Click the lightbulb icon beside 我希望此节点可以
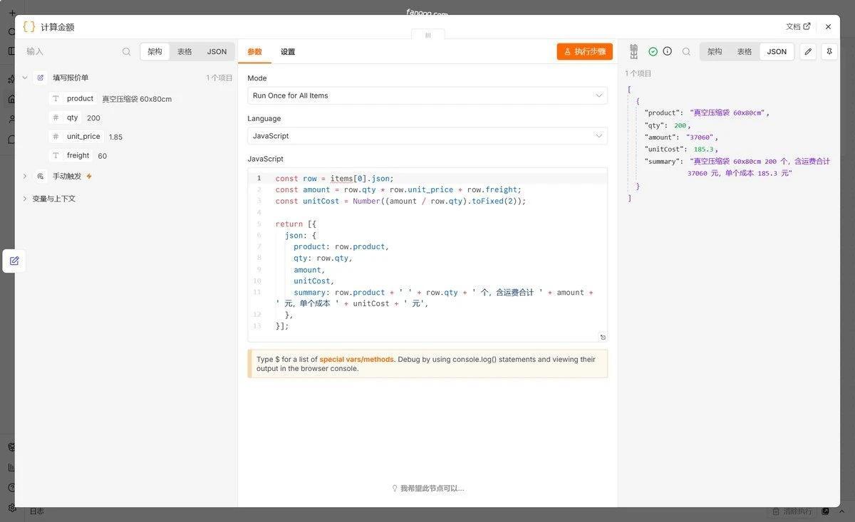Image resolution: width=855 pixels, height=522 pixels. pyautogui.click(x=395, y=489)
